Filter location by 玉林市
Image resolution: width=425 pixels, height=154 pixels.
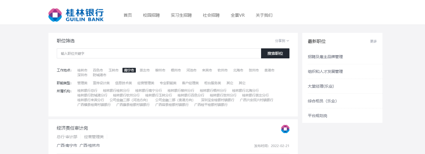click(x=114, y=70)
